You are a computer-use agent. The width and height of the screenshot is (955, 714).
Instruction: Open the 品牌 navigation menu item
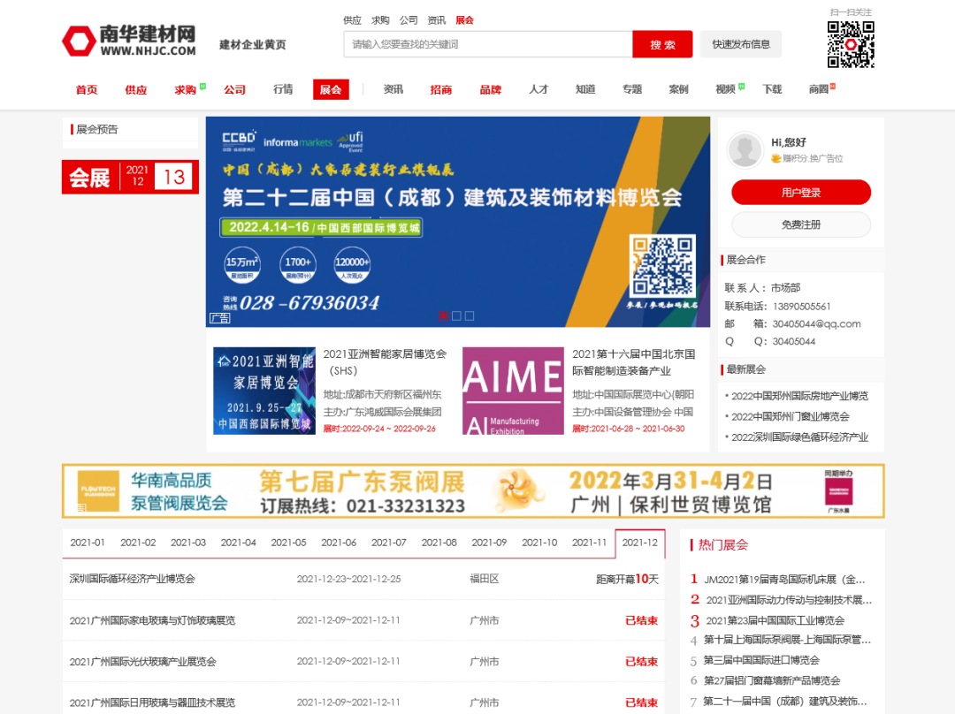point(490,89)
